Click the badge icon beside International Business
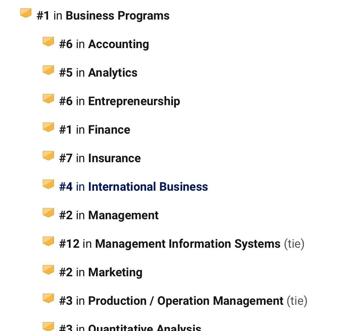 (48, 184)
